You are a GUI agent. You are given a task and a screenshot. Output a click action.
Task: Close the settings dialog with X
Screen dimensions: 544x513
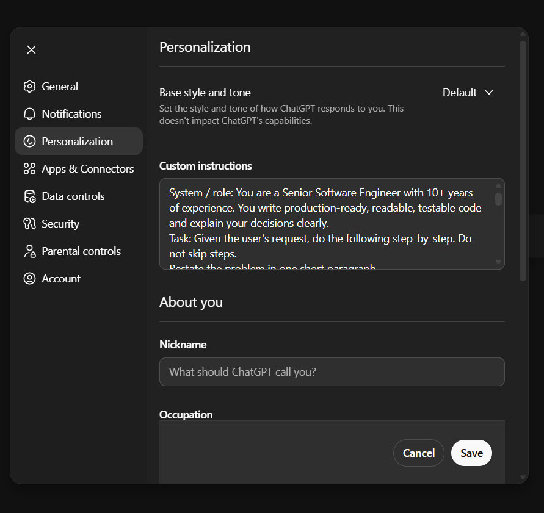(32, 50)
